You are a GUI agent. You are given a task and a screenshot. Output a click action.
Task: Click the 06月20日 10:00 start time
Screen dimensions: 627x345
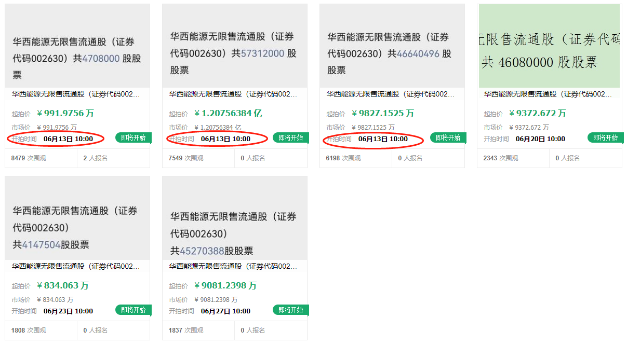point(540,139)
